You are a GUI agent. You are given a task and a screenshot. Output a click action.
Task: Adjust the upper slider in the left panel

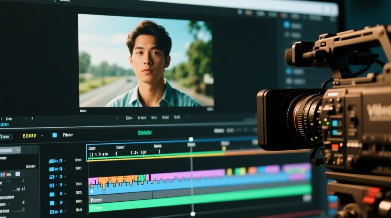pos(17,189)
